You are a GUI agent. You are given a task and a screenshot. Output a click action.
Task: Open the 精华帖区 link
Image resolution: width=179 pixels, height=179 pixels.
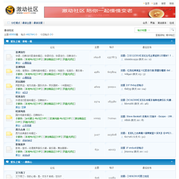(171, 35)
